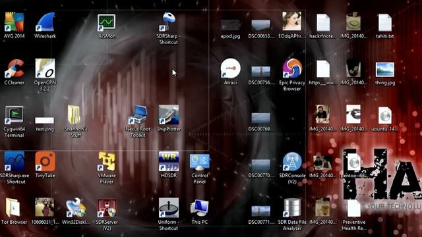Screen dimensions: 422x237
Task: Launch Win32DiskI... shortcut
Action: pyautogui.click(x=76, y=208)
